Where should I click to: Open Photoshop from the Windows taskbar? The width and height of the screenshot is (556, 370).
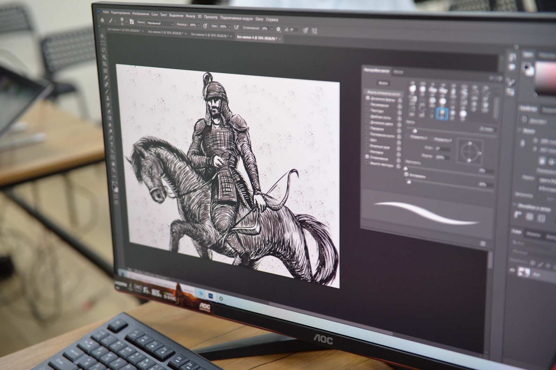(x=211, y=296)
